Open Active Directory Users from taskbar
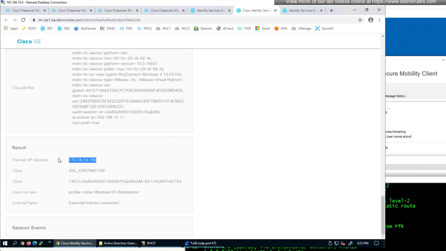 [118, 243]
